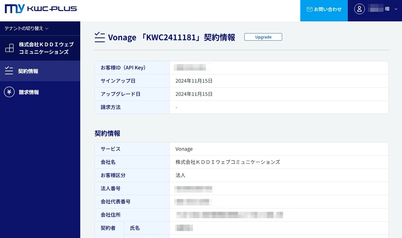Click the blurred API Key value
The height and width of the screenshot is (238, 402).
coord(190,68)
